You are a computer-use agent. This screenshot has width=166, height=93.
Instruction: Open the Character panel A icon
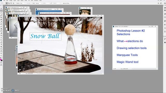165,28
